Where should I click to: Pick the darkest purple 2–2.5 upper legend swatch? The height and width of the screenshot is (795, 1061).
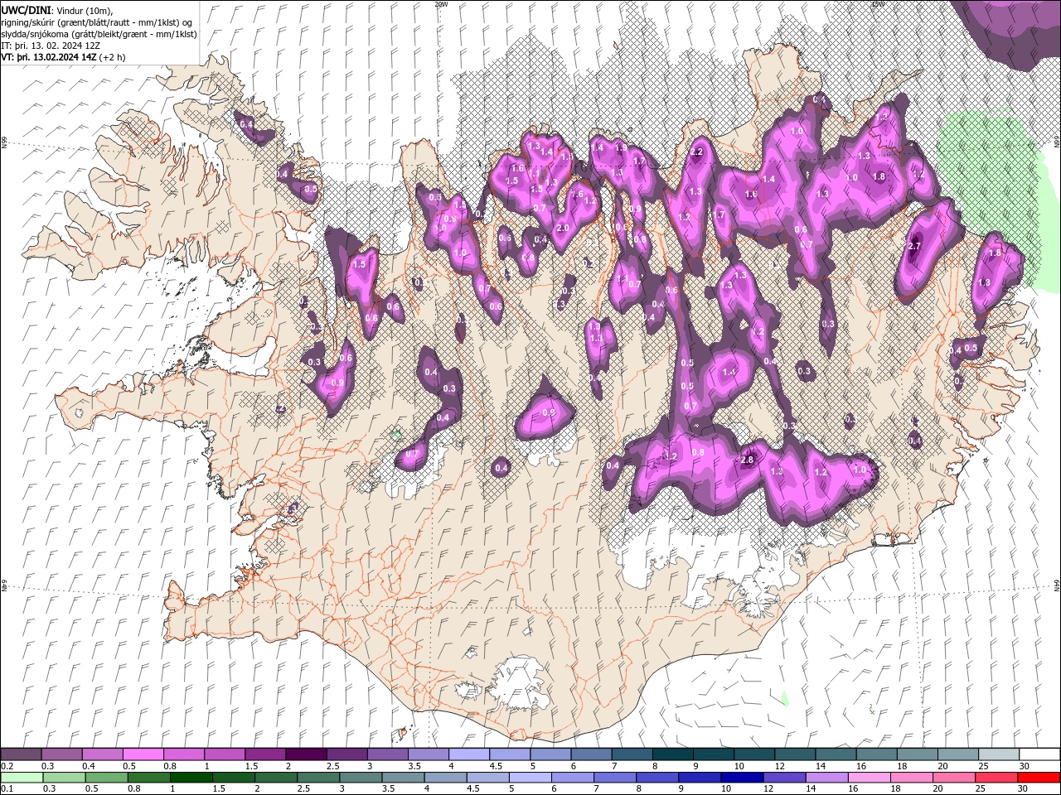tap(306, 754)
